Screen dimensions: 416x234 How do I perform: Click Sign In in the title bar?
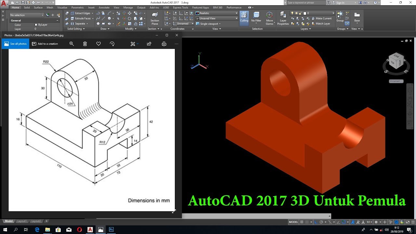click(x=340, y=3)
